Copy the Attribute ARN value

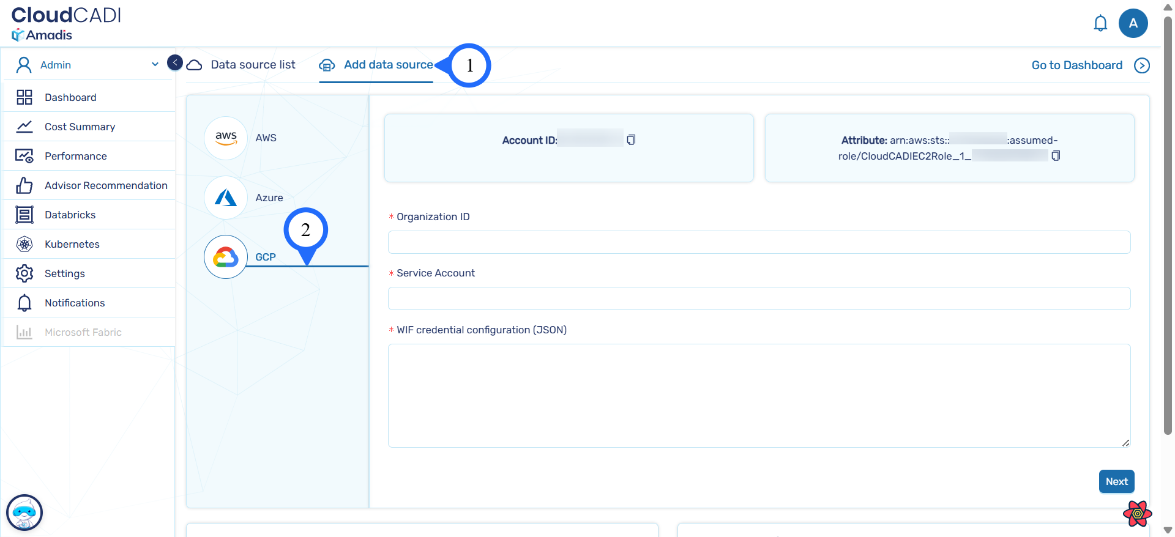(1056, 156)
